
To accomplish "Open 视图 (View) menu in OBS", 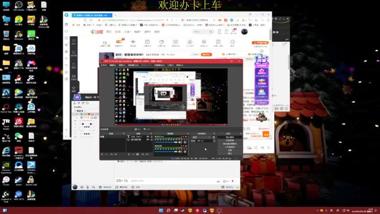I will 122,65.
